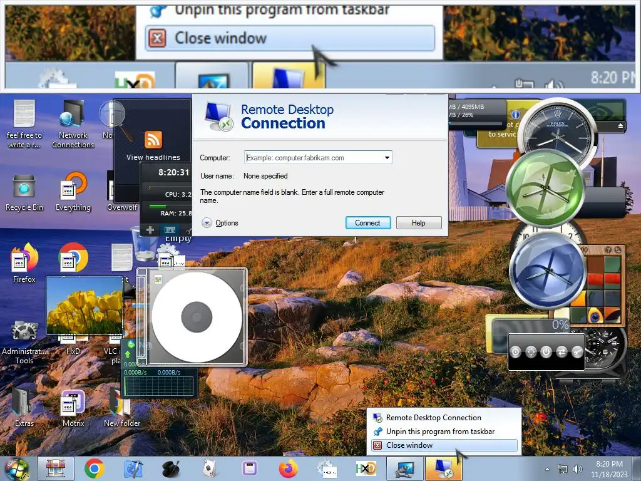The height and width of the screenshot is (481, 641).
Task: Open the Firefox desktop shortcut
Action: click(x=24, y=264)
